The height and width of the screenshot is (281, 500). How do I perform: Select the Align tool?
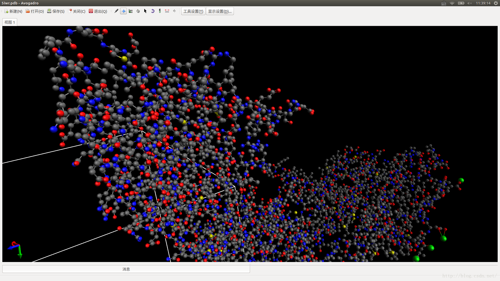click(174, 11)
